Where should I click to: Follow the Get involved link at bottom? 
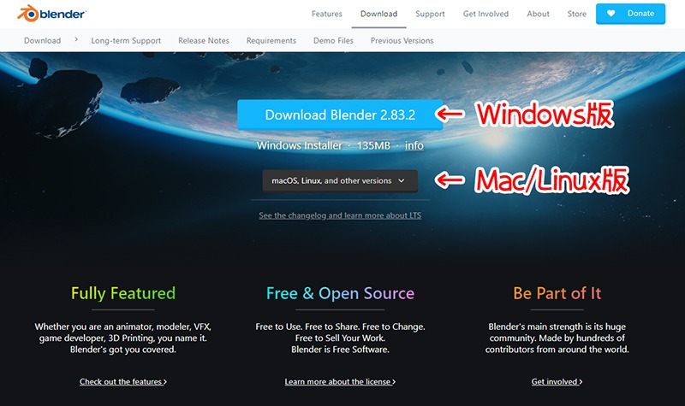pyautogui.click(x=557, y=381)
